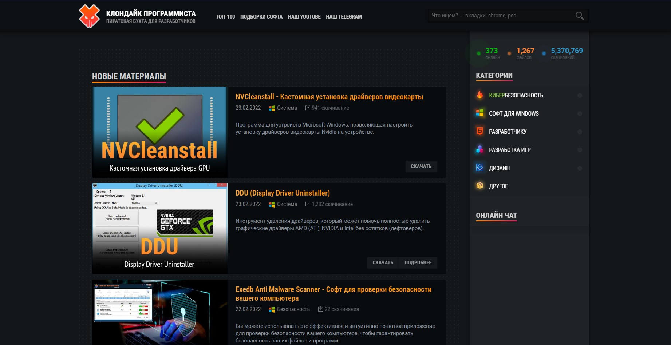671x345 pixels.
Task: Click the blue diamond icon beside ДИЗАЙН
Action: click(x=480, y=168)
